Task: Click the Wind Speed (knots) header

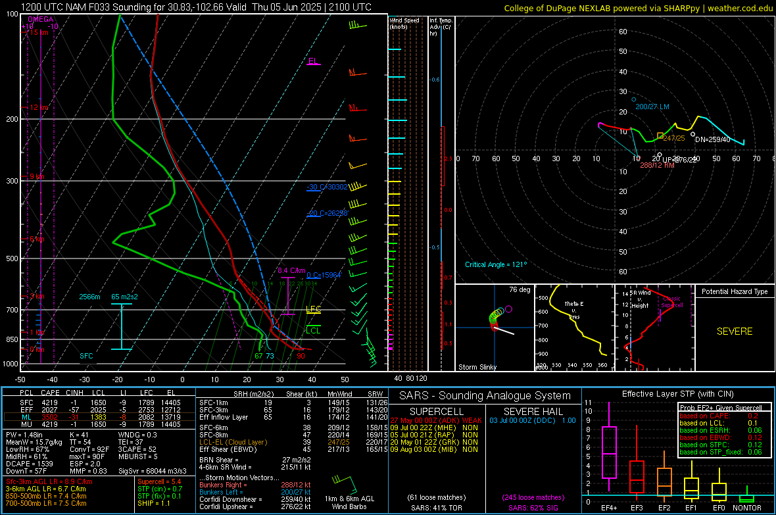Action: coord(404,23)
